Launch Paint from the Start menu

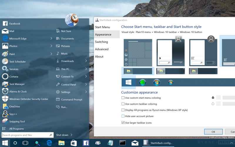pyautogui.click(x=9, y=54)
